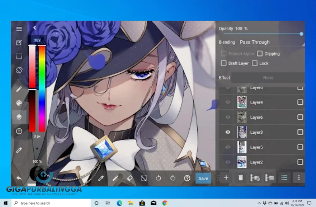Select the Layer5 name
316x207 pixels.
(x=256, y=147)
